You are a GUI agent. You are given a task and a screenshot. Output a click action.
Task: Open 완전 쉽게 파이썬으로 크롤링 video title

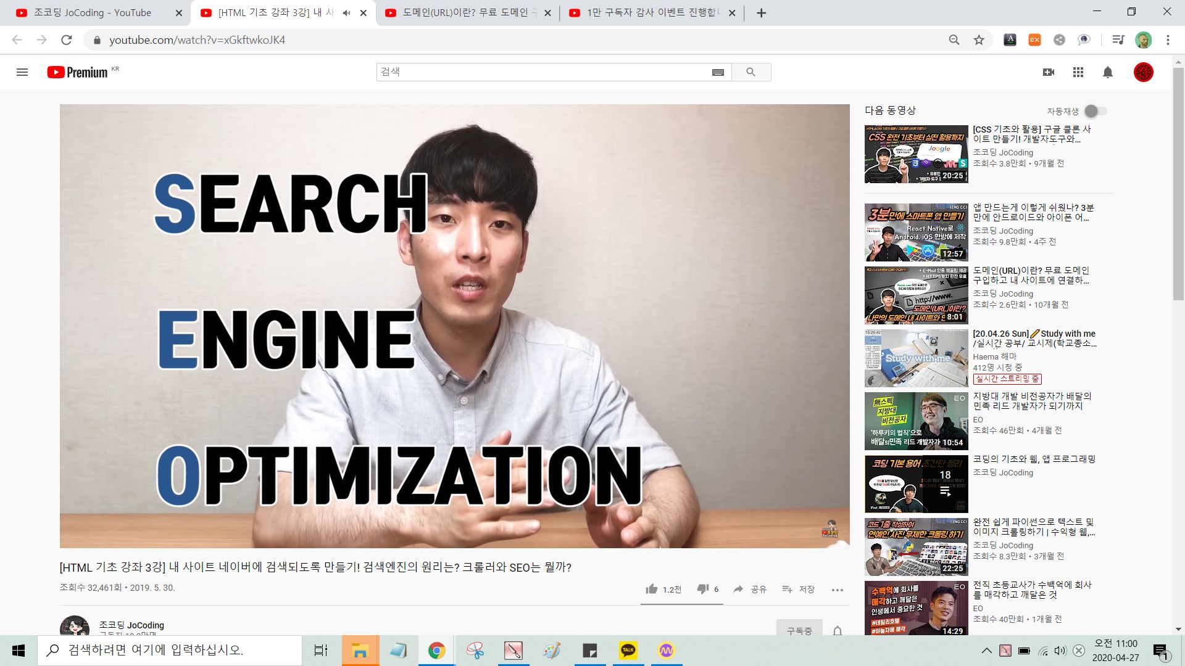click(1034, 527)
